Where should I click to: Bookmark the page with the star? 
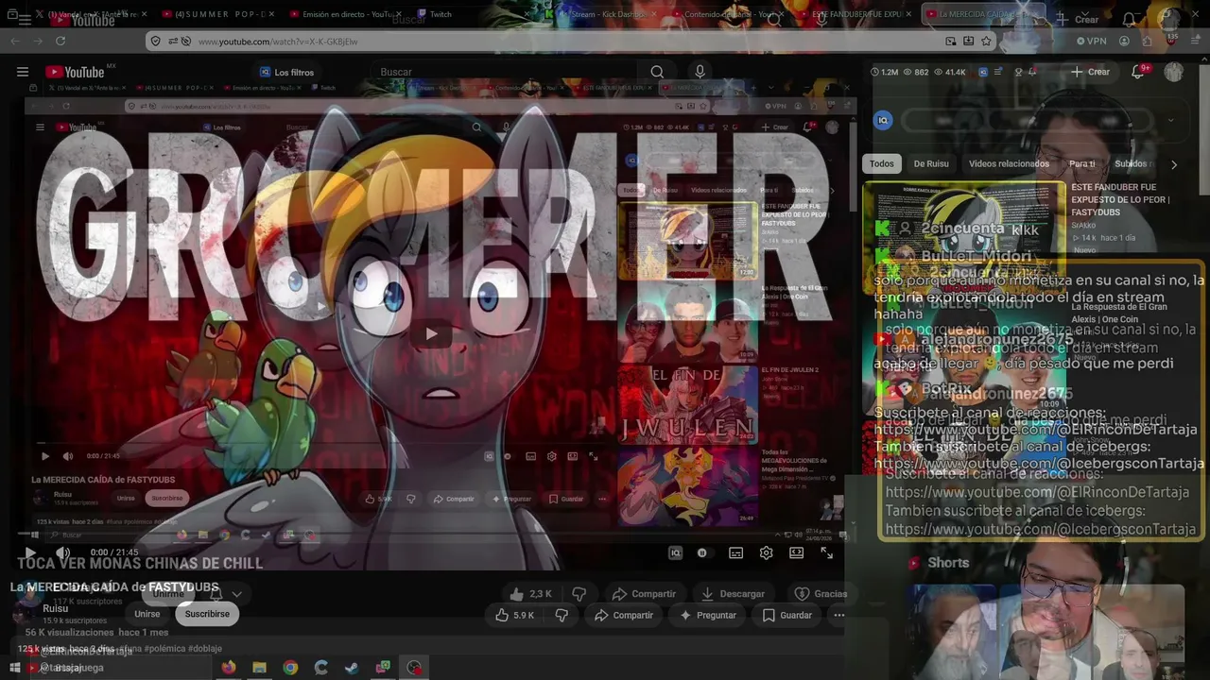click(x=986, y=41)
